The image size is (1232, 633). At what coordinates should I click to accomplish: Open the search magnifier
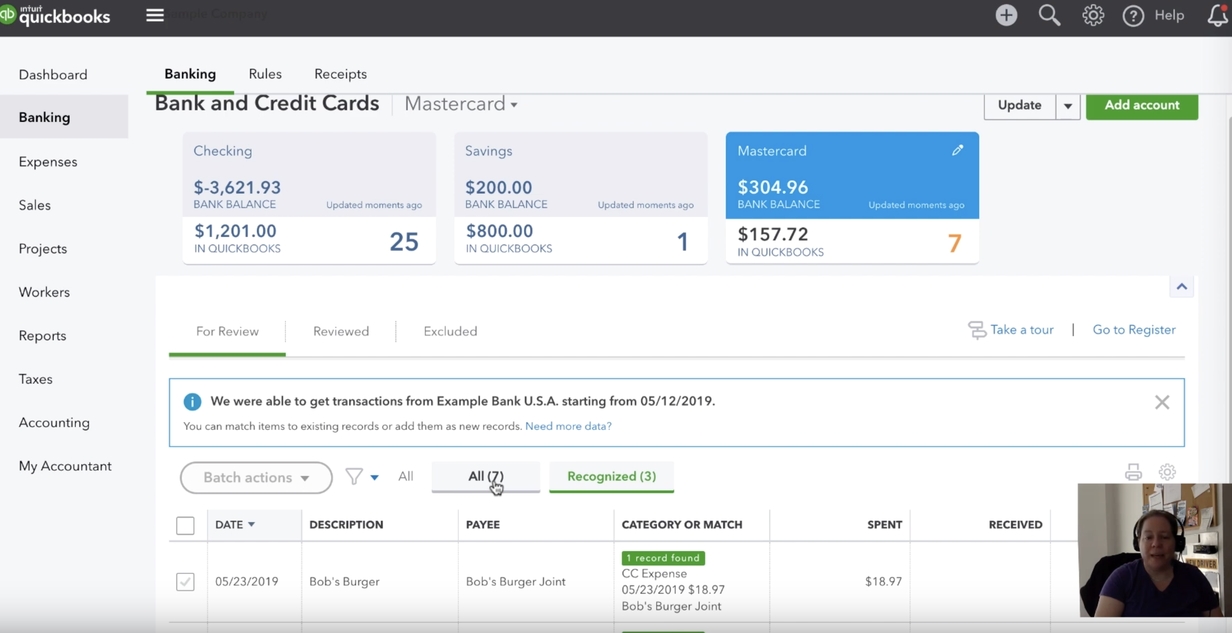tap(1049, 15)
